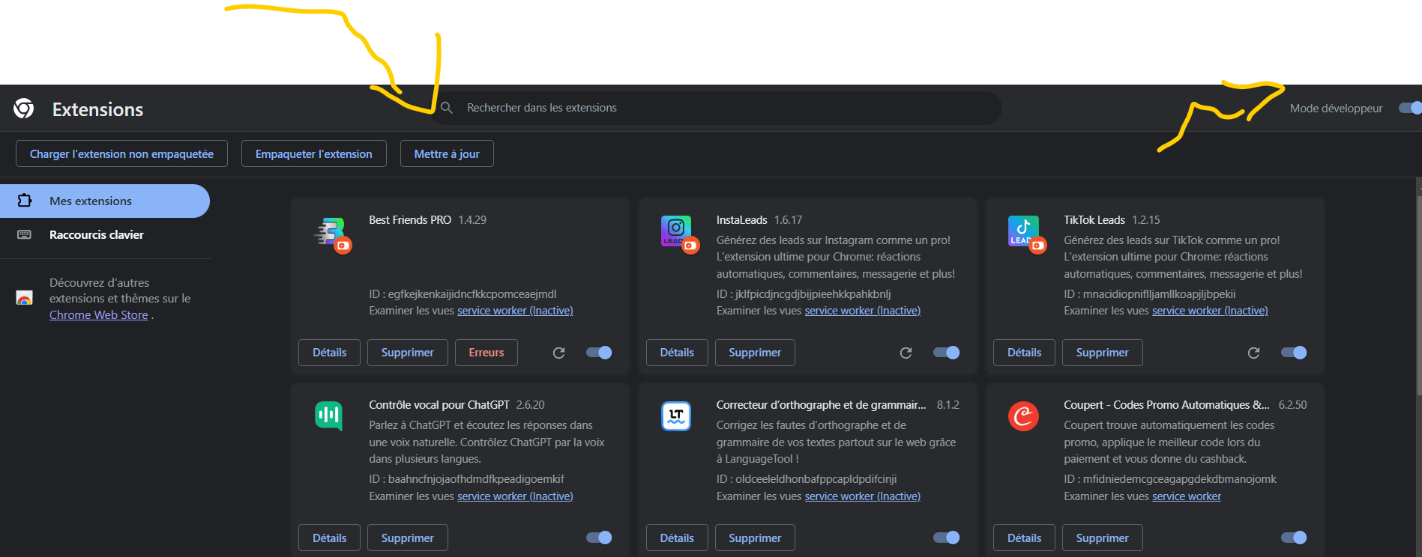The height and width of the screenshot is (557, 1422).
Task: Click the Chrome logo beside Extensions title
Action: tap(24, 109)
